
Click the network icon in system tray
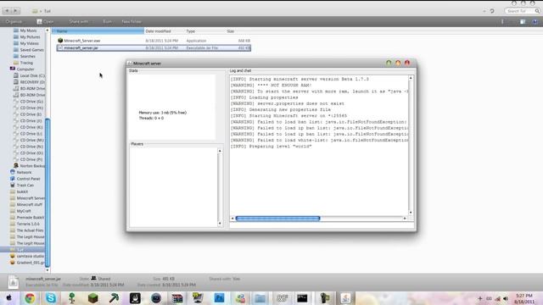497,298
